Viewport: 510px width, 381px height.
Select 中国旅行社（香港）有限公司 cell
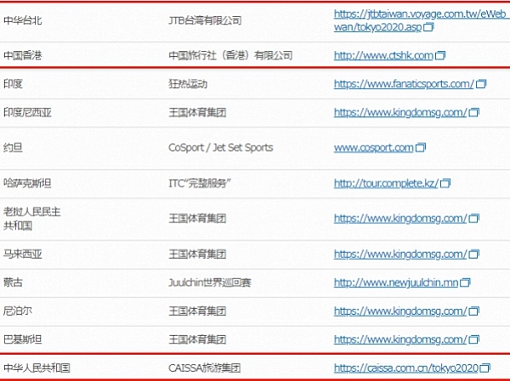pos(230,55)
